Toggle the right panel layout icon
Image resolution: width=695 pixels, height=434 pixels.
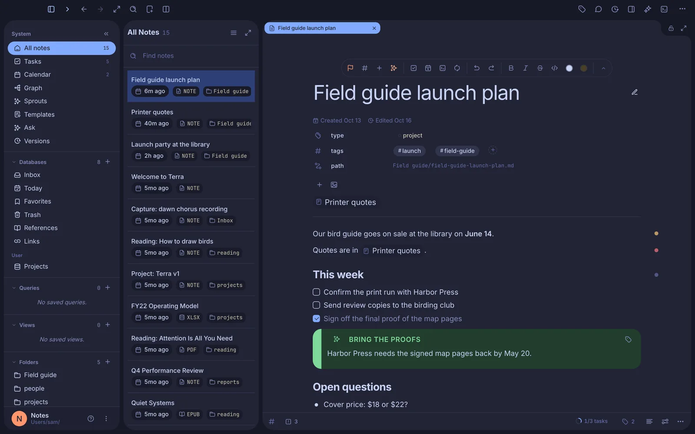coord(631,9)
